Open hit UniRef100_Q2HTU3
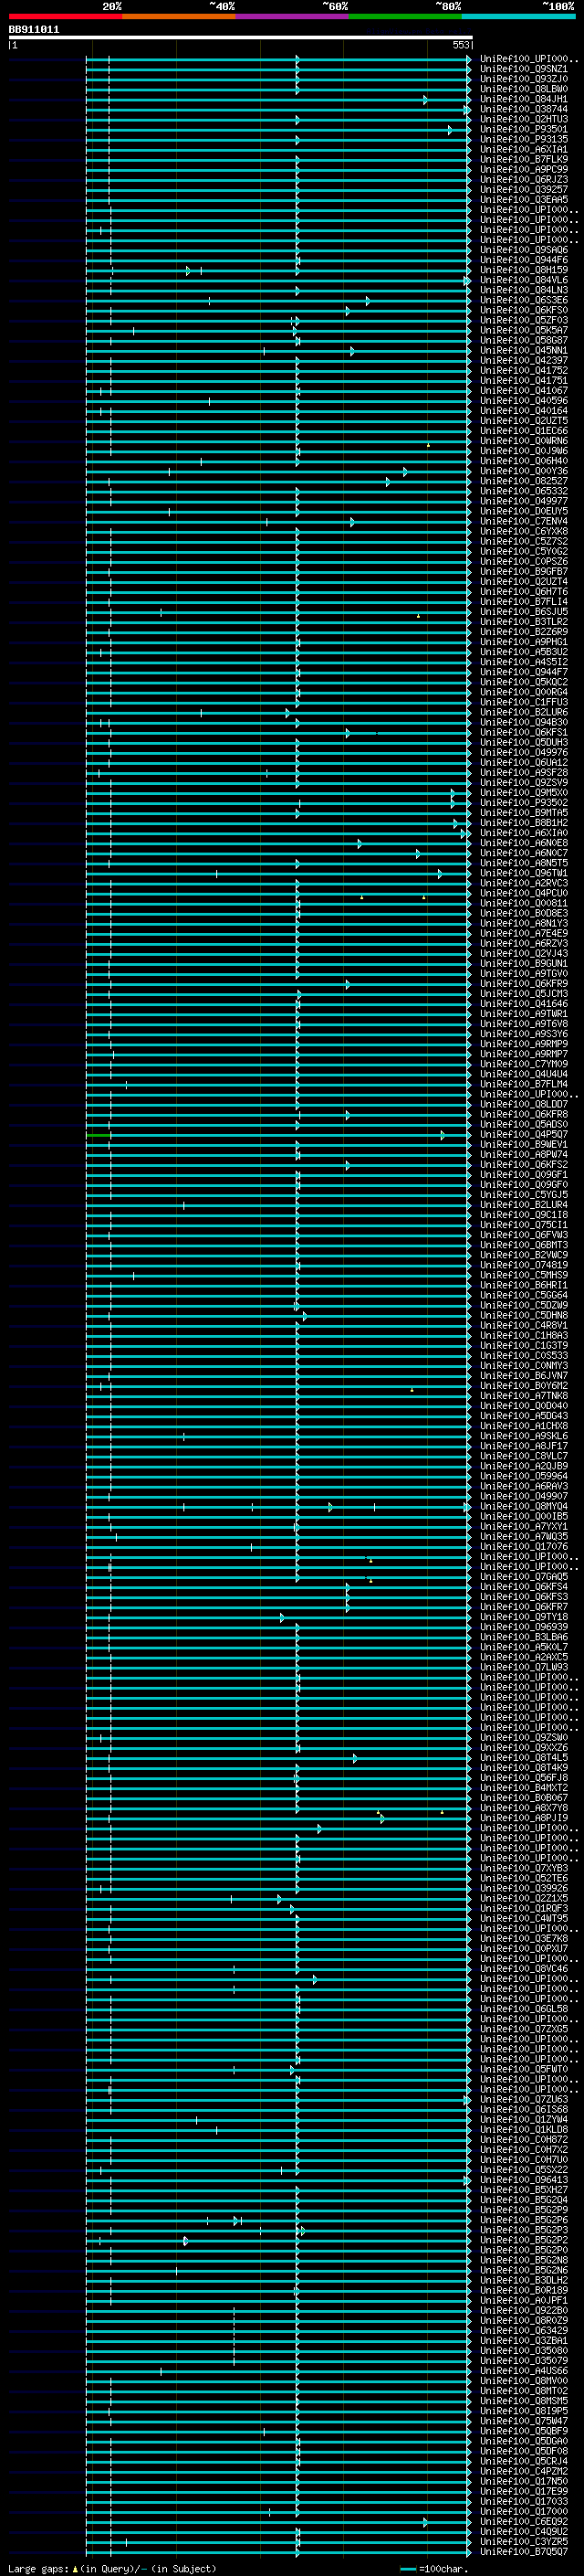 point(524,119)
